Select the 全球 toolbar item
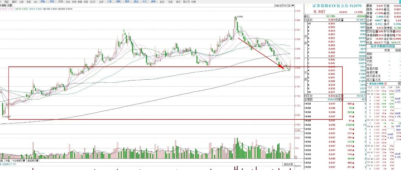This screenshot has height=170, width=401. click(x=102, y=2)
